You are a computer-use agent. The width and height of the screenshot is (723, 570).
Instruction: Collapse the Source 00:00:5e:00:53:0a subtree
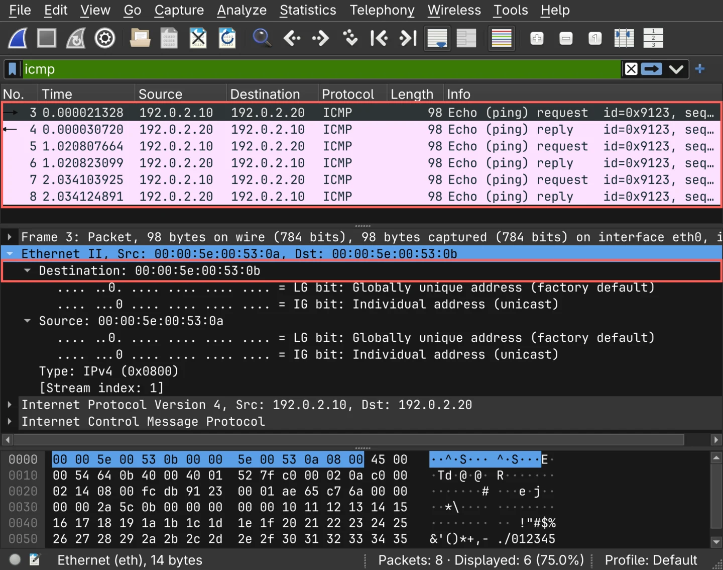[28, 321]
